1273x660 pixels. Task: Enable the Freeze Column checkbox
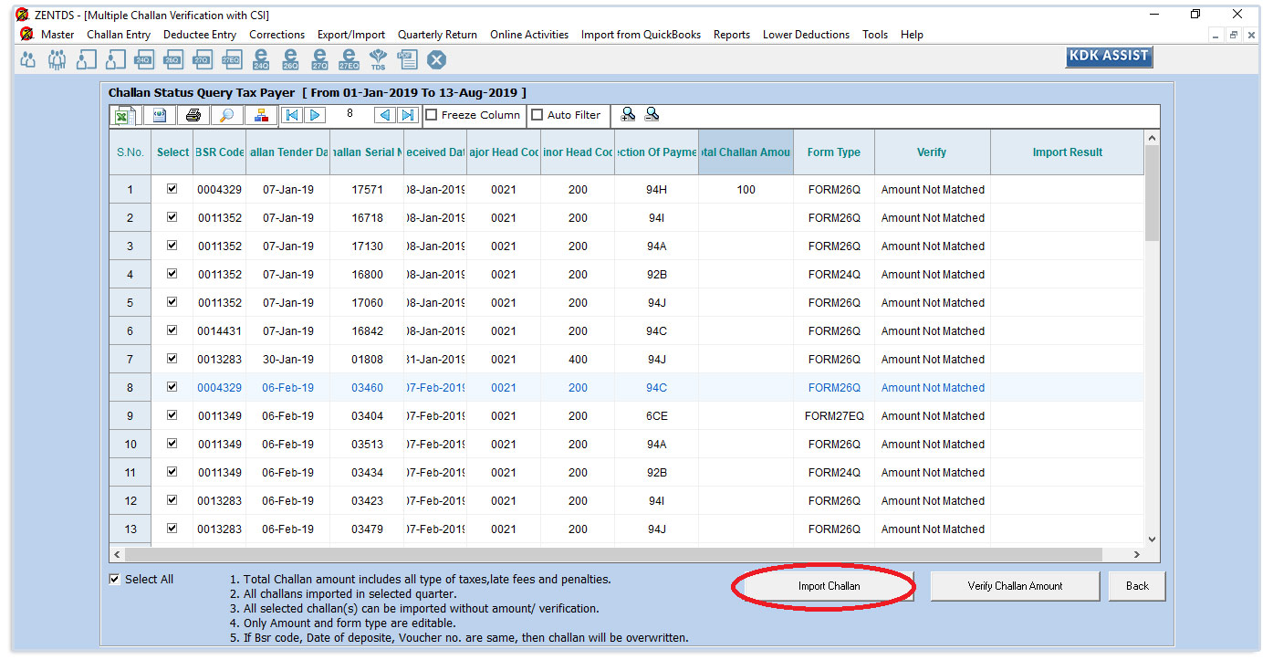(433, 115)
